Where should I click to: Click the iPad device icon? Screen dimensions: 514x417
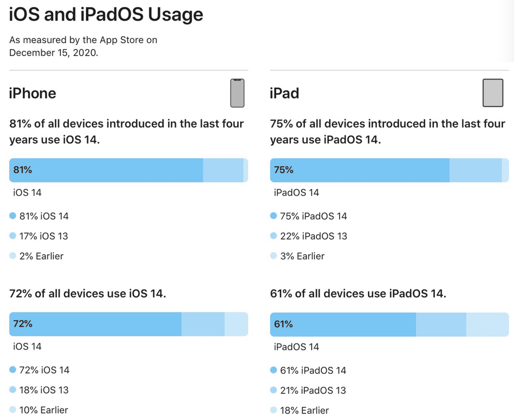click(x=493, y=93)
